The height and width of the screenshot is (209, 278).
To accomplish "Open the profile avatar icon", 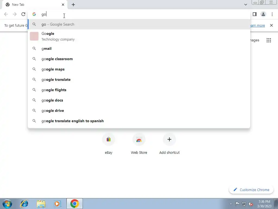I will [263, 14].
